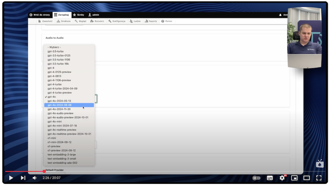Image resolution: width=330 pixels, height=186 pixels.
Task: Open Ludzie in admin toolbar
Action: [135, 21]
